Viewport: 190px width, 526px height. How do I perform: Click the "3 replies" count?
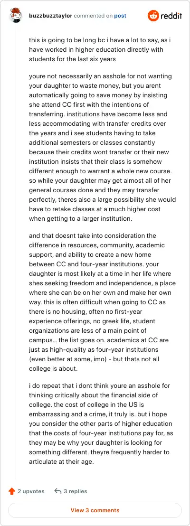[x=75, y=491]
